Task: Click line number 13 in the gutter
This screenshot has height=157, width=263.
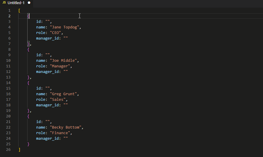Action: point(8,77)
